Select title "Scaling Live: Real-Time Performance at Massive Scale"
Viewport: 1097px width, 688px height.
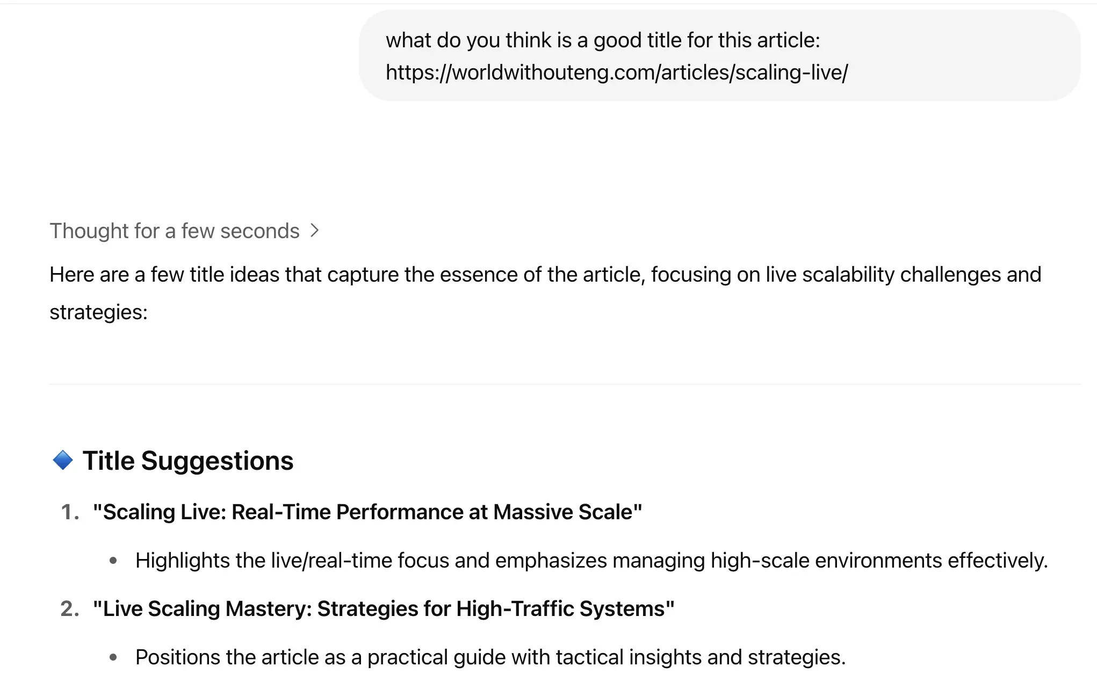coord(367,512)
